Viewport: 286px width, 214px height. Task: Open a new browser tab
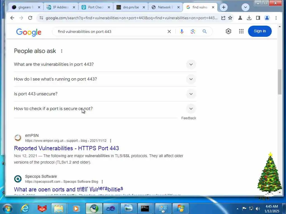[x=224, y=7]
